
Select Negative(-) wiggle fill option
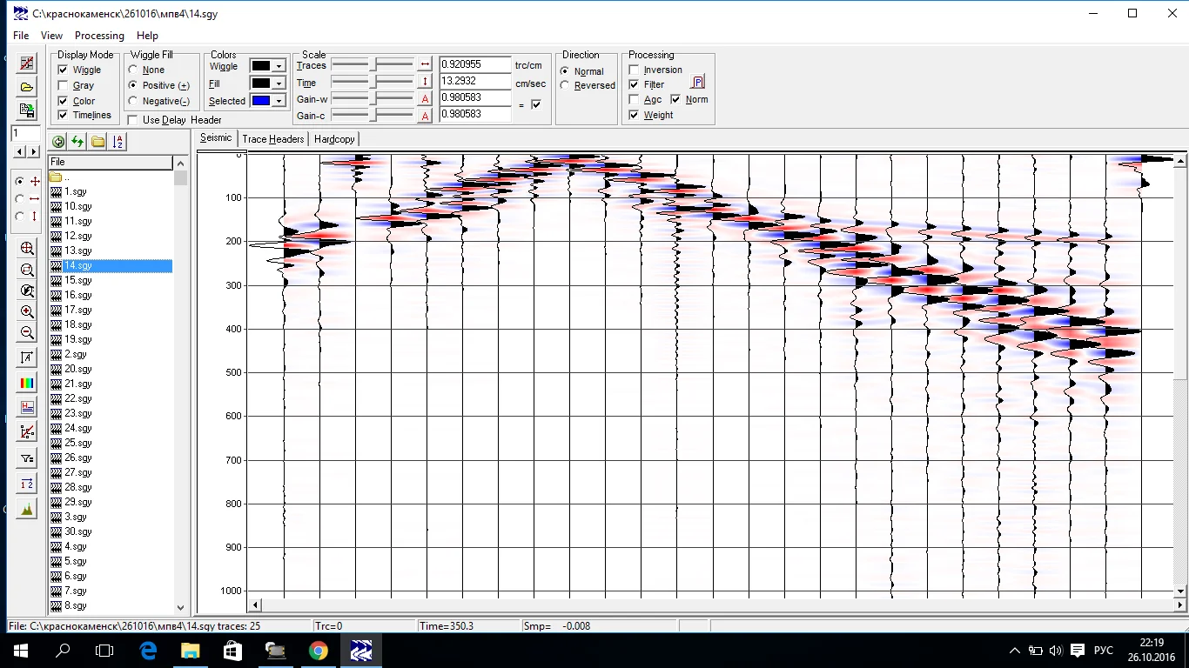click(x=133, y=101)
